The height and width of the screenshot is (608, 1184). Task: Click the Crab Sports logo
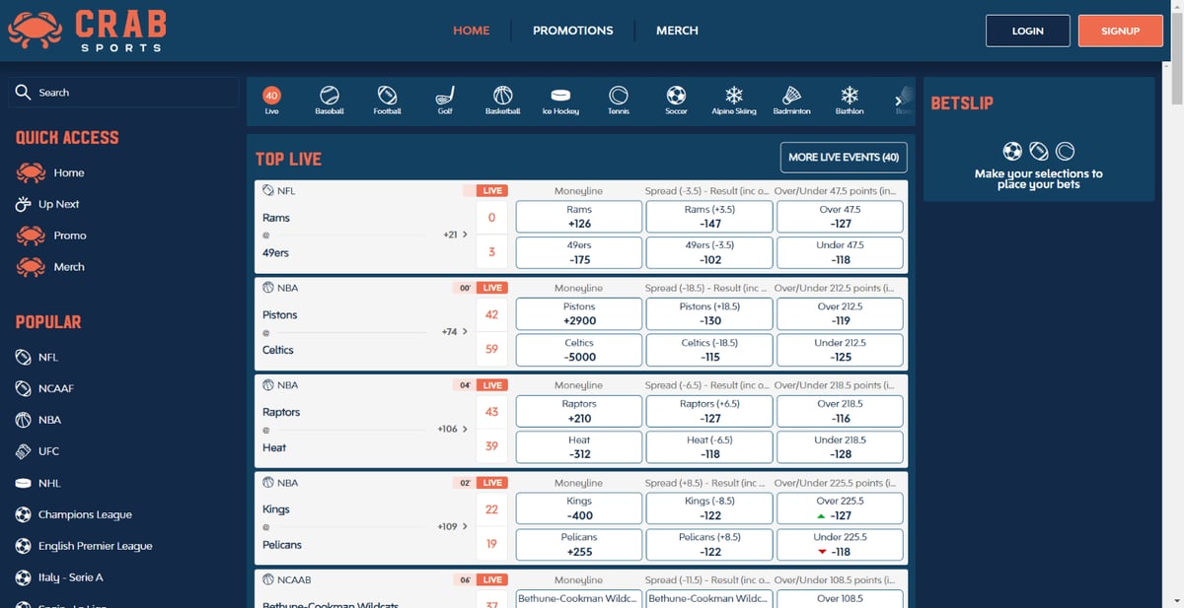click(x=87, y=31)
